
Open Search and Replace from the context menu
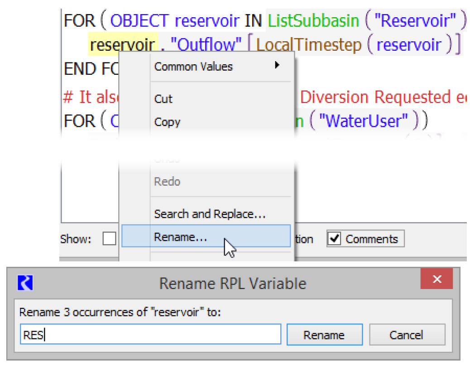pos(209,214)
